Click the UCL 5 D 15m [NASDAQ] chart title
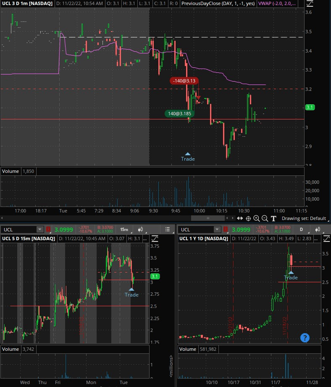This screenshot has width=331, height=387. click(x=29, y=239)
